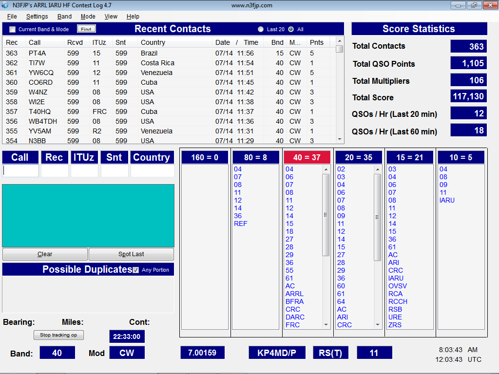Click Stop tracking op button

(58, 335)
